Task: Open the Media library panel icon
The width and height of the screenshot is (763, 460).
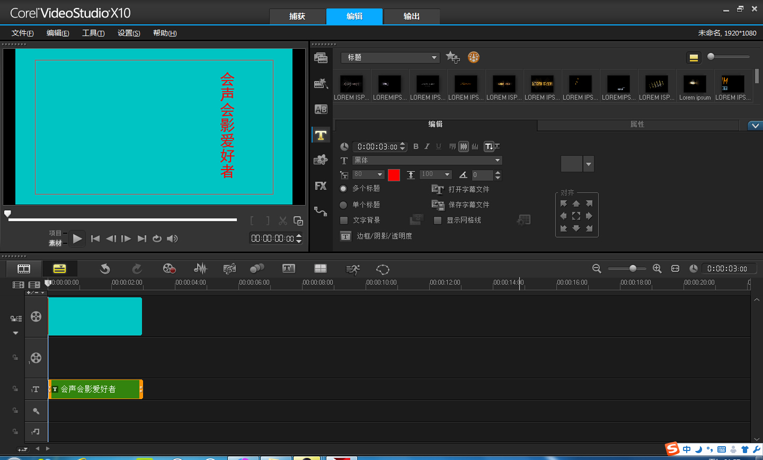Action: click(321, 57)
